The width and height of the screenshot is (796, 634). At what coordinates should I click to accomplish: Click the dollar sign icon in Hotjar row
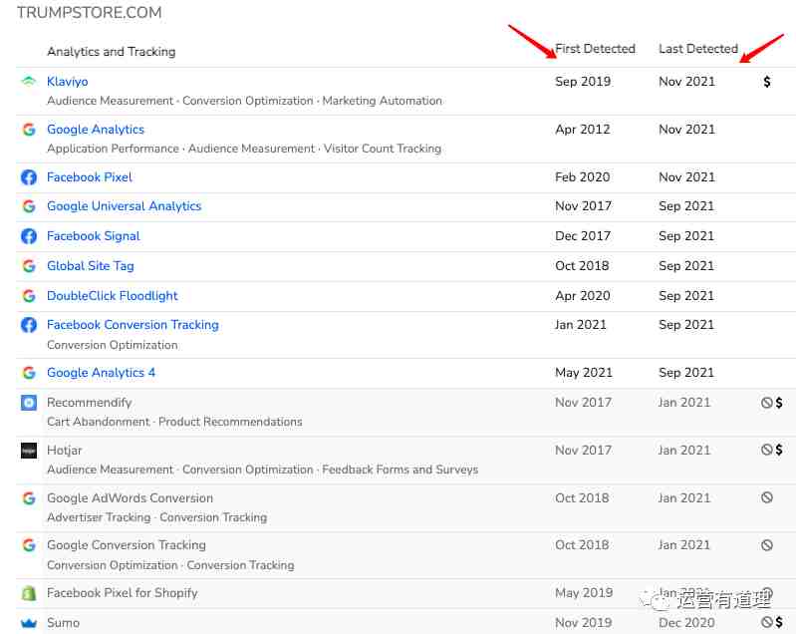click(x=779, y=449)
